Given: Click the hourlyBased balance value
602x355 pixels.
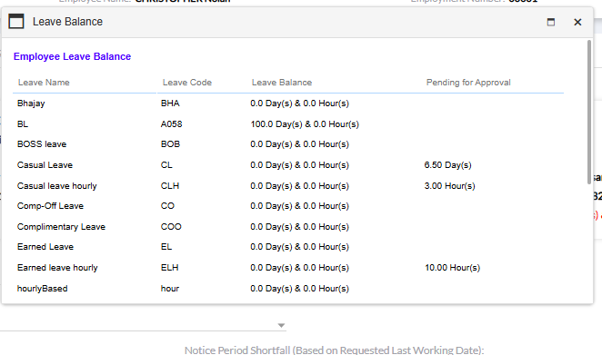Looking at the screenshot, I should [299, 289].
